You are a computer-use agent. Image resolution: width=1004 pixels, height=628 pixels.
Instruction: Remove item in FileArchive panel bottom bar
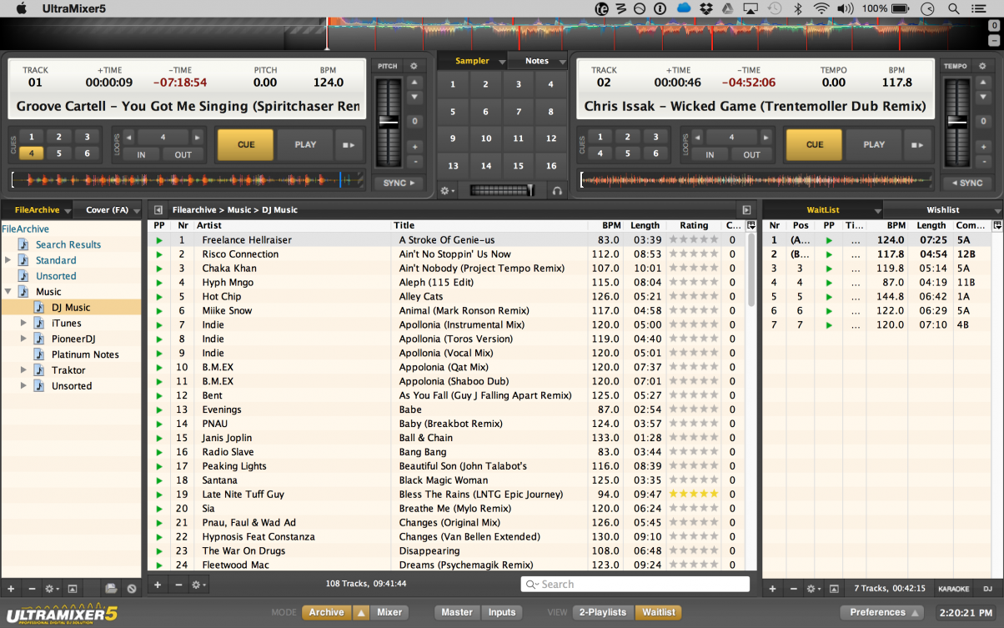pyautogui.click(x=32, y=589)
